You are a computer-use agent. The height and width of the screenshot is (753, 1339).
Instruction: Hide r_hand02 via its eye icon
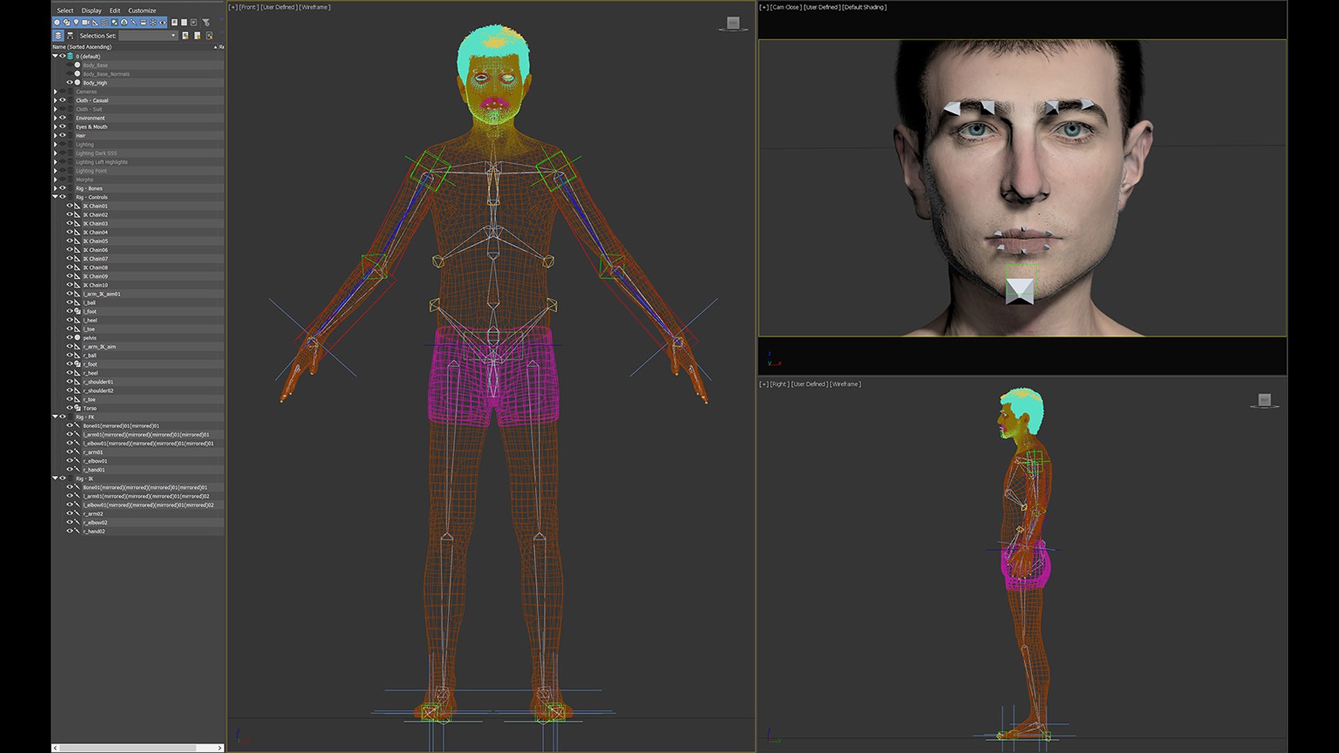pos(70,531)
